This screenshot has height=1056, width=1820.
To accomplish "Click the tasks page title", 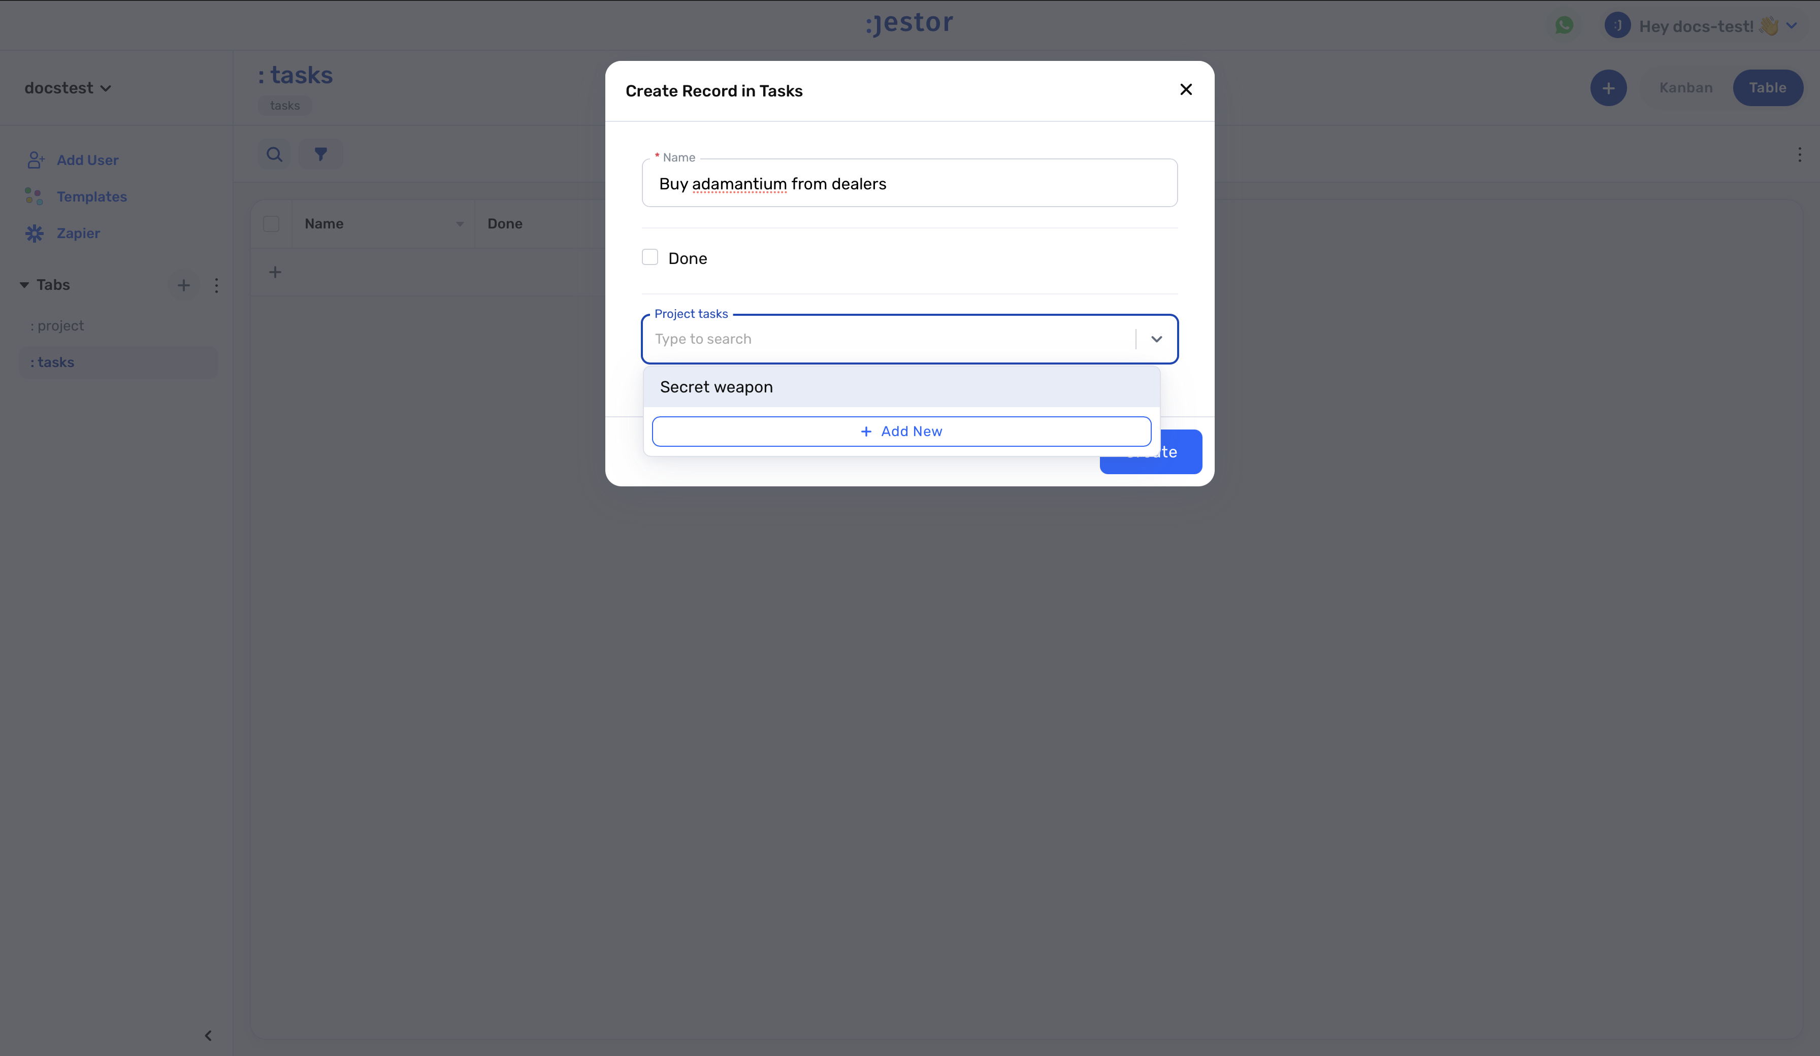I will (296, 75).
